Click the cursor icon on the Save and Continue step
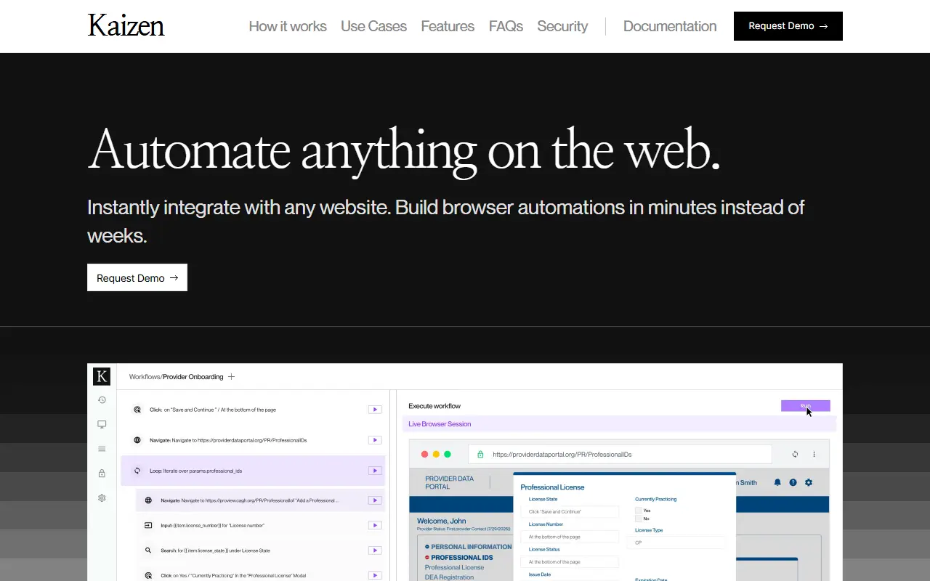 pos(137,410)
